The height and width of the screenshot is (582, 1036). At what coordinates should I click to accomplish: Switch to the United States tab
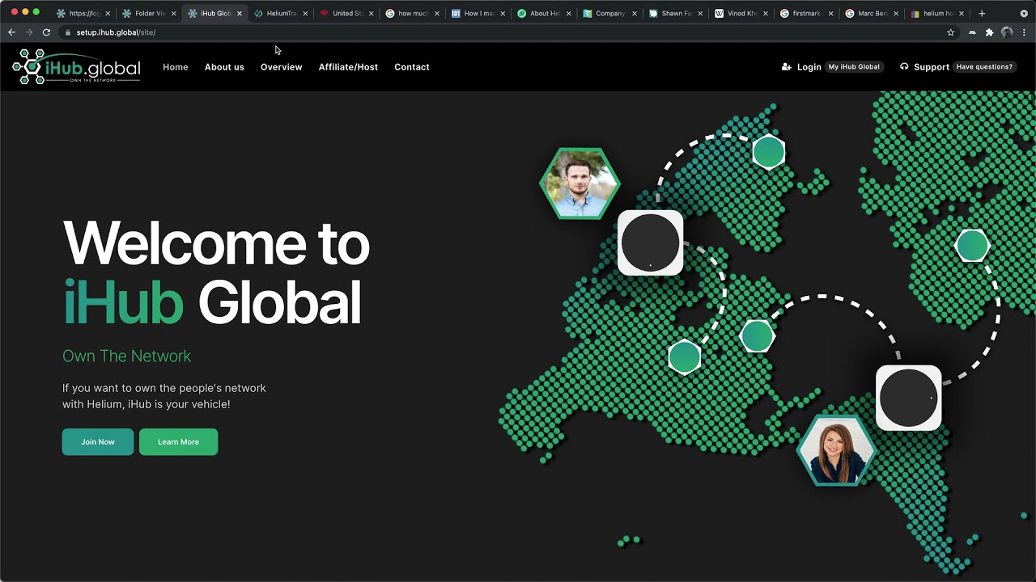346,14
